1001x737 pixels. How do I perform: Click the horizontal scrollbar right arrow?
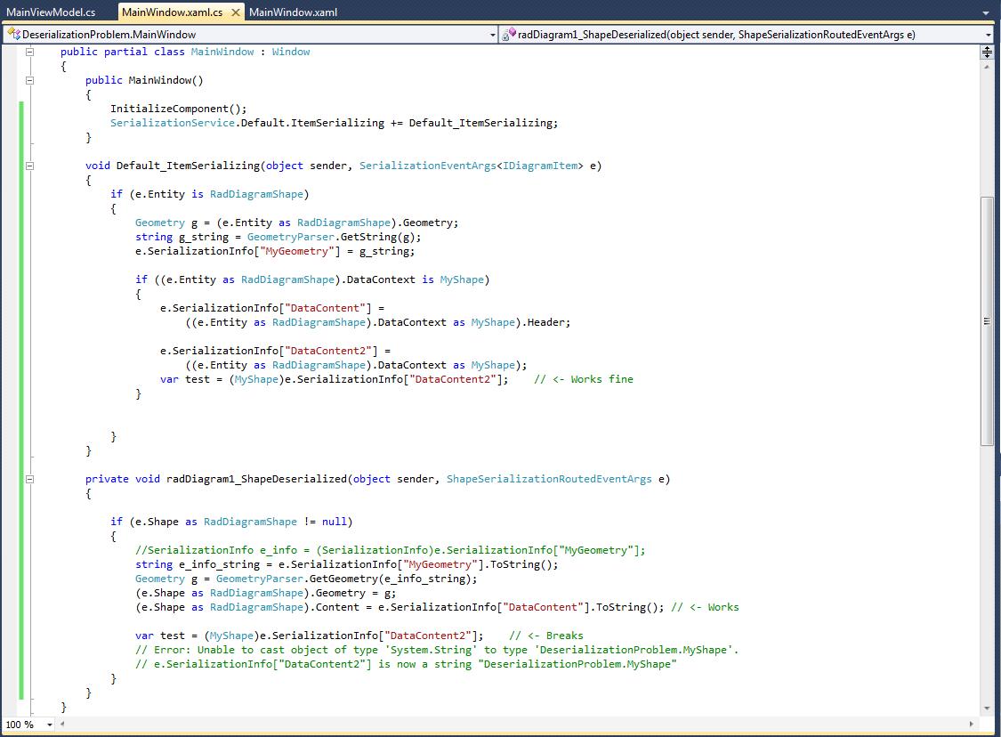click(971, 725)
